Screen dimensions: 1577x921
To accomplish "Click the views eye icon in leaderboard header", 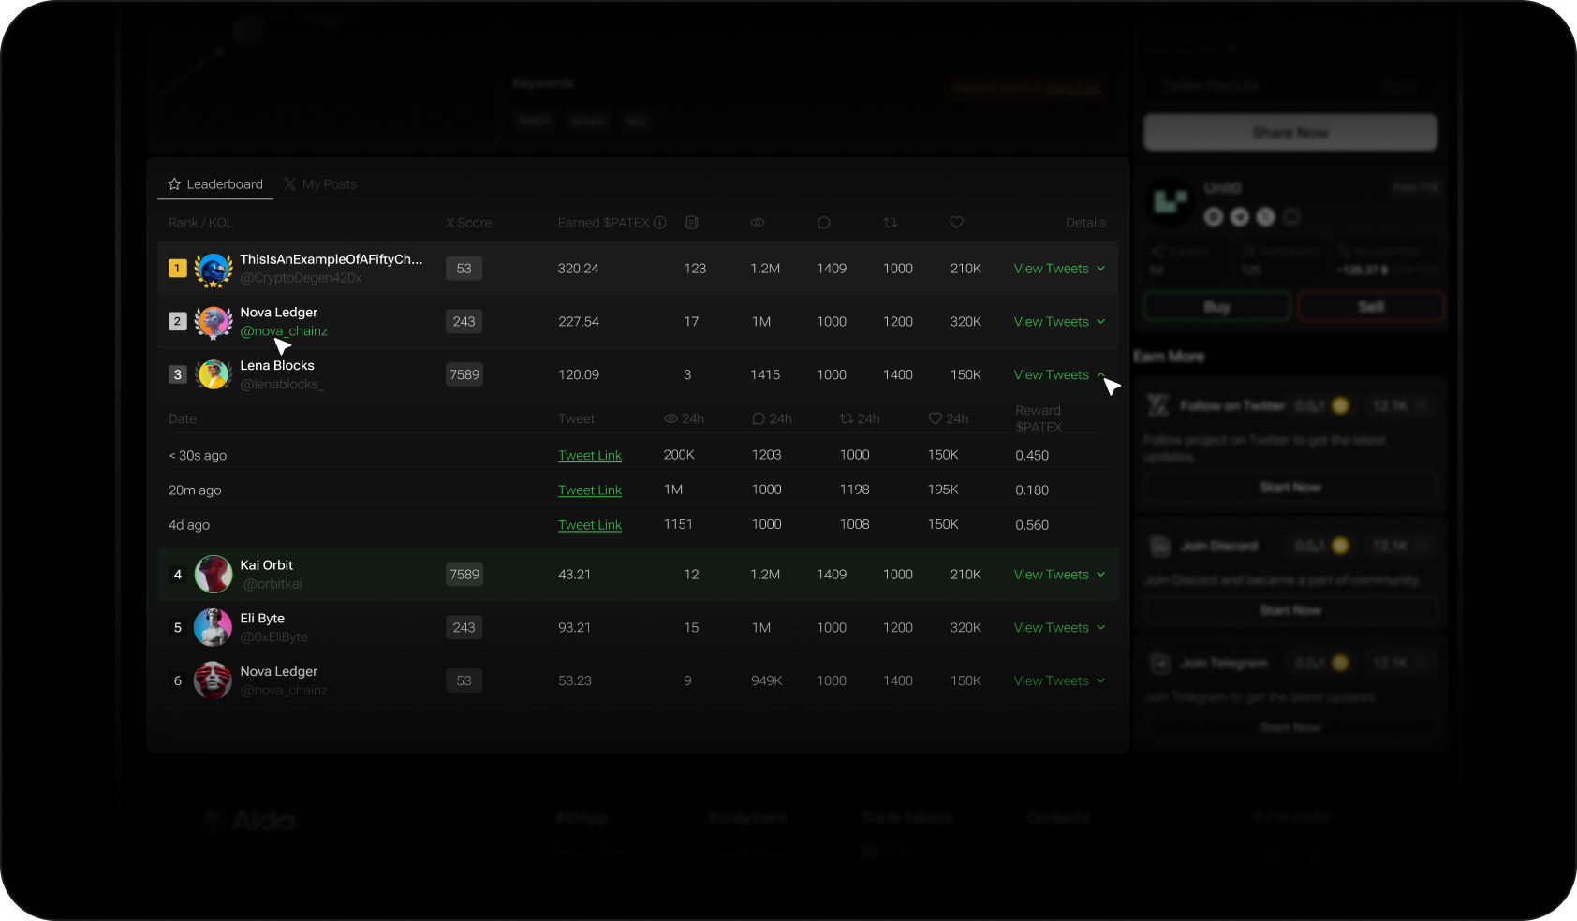I will click(758, 223).
